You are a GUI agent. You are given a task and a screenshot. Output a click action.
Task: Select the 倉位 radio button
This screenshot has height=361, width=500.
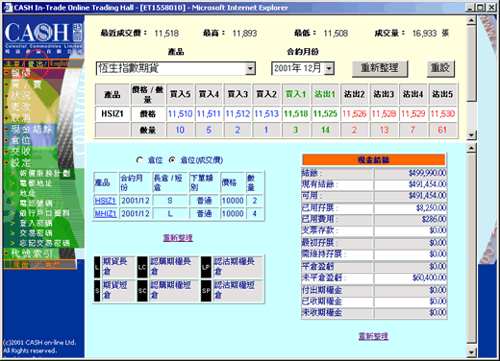tap(139, 160)
